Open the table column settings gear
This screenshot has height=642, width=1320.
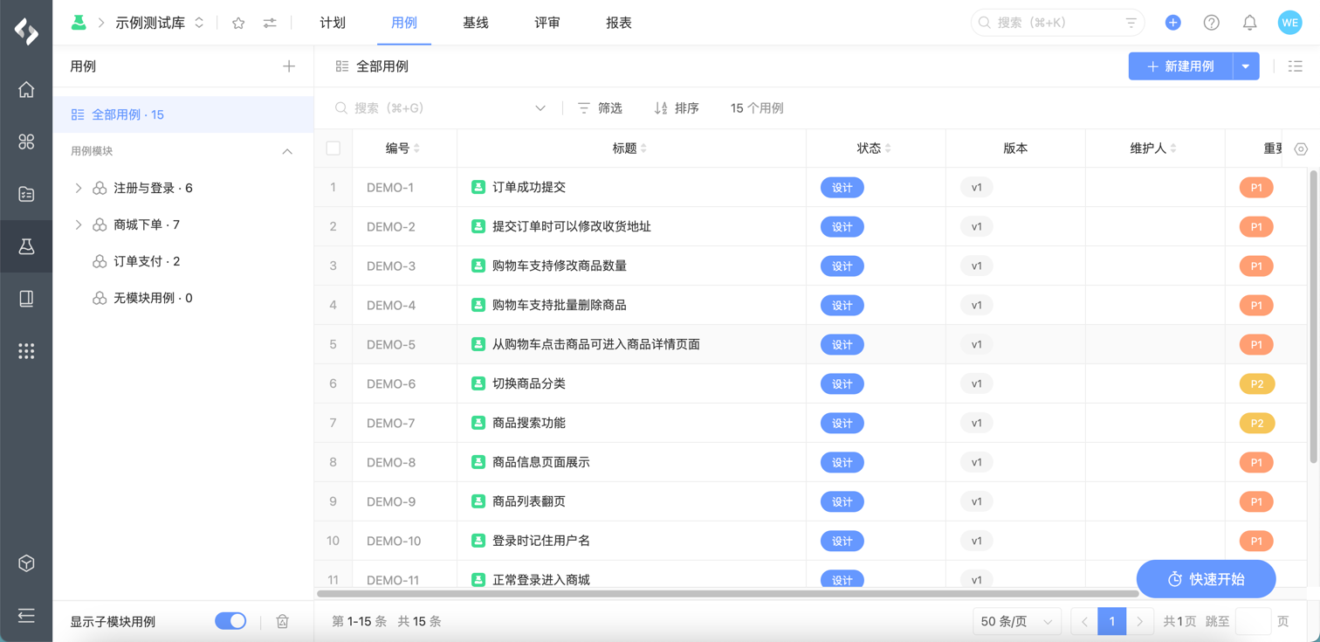click(1301, 148)
